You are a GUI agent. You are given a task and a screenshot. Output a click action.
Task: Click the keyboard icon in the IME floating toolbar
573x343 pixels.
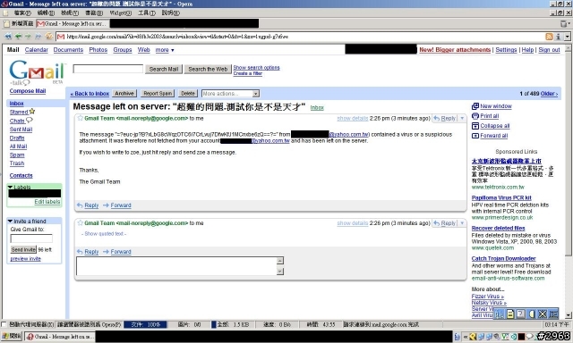[500, 314]
